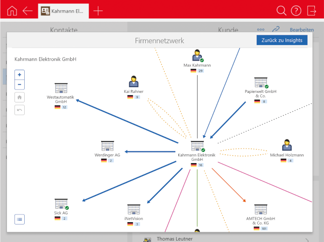This screenshot has width=324, height=242.
Task: Open the three-dots more options menu
Action: 261,30
